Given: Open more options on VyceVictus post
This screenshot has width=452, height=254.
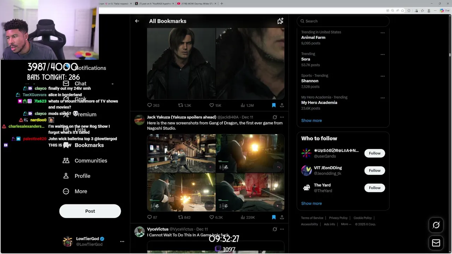Looking at the screenshot, I should 282,229.
